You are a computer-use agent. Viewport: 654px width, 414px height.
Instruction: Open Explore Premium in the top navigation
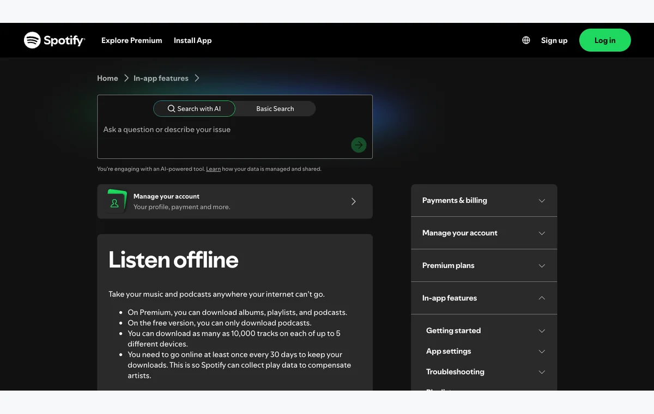(x=132, y=40)
